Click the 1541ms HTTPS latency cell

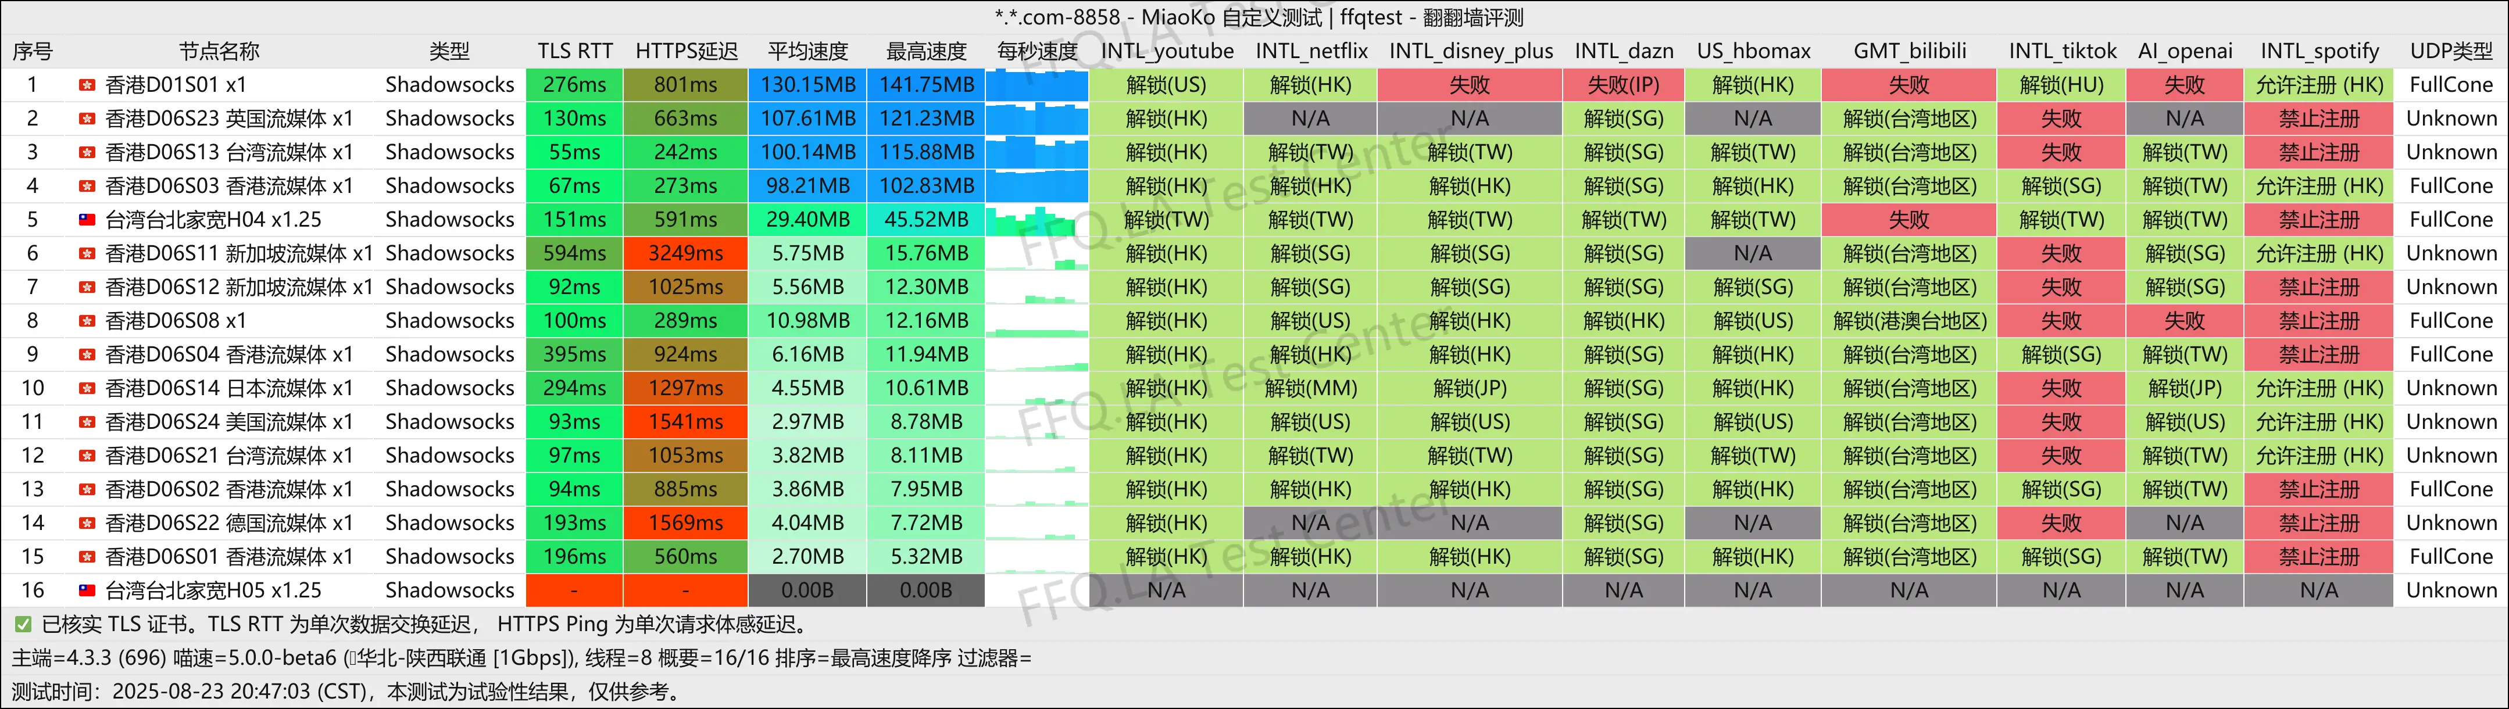pos(685,422)
